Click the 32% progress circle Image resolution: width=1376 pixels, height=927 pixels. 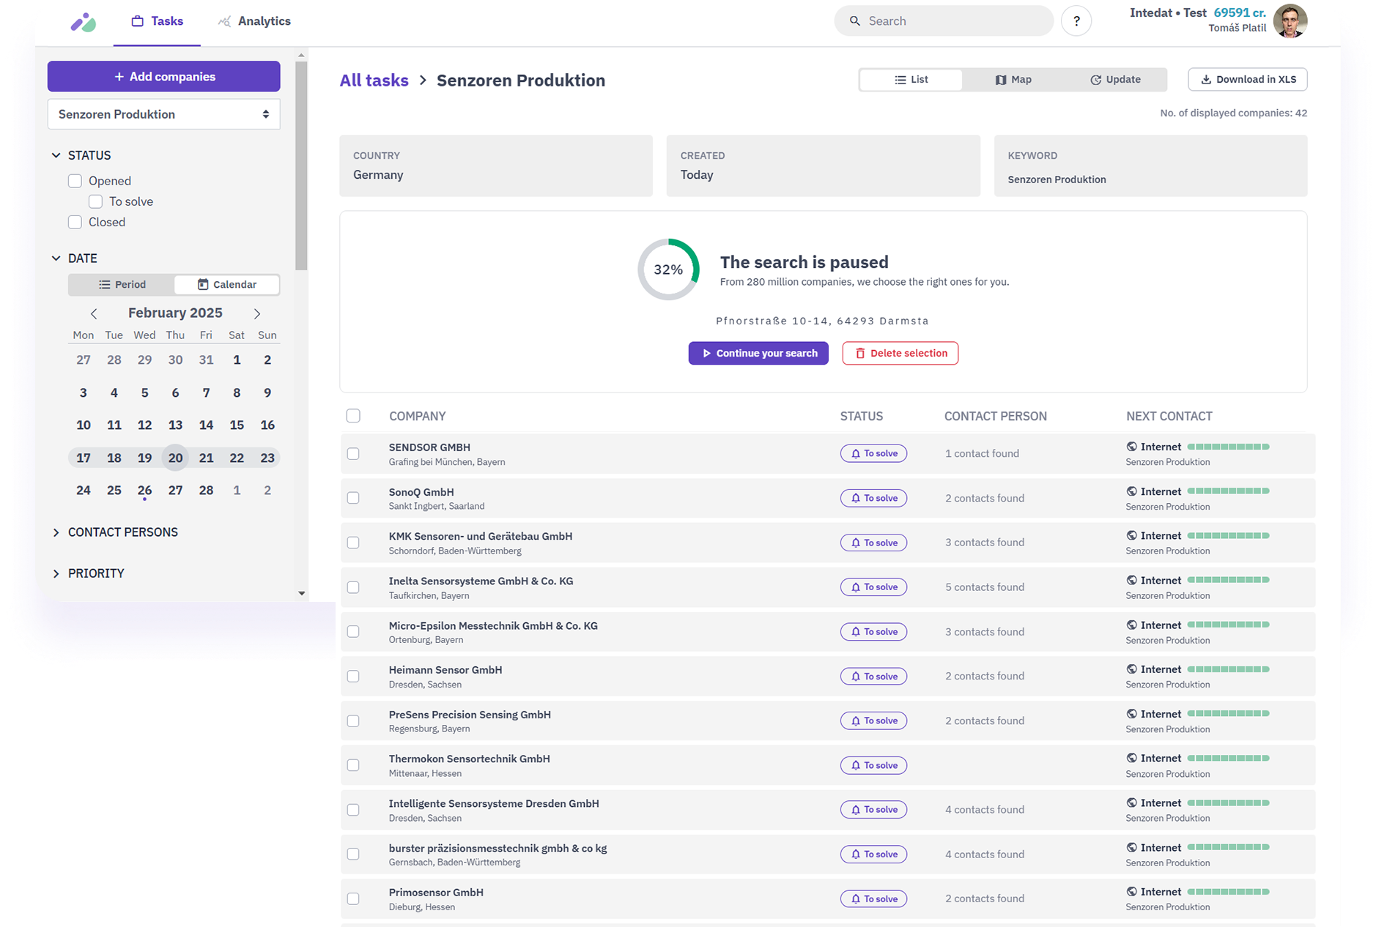(x=668, y=269)
